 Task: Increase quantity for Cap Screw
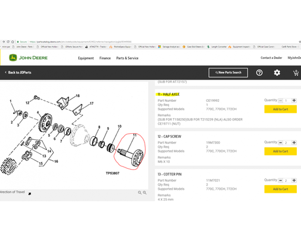pos(294,143)
